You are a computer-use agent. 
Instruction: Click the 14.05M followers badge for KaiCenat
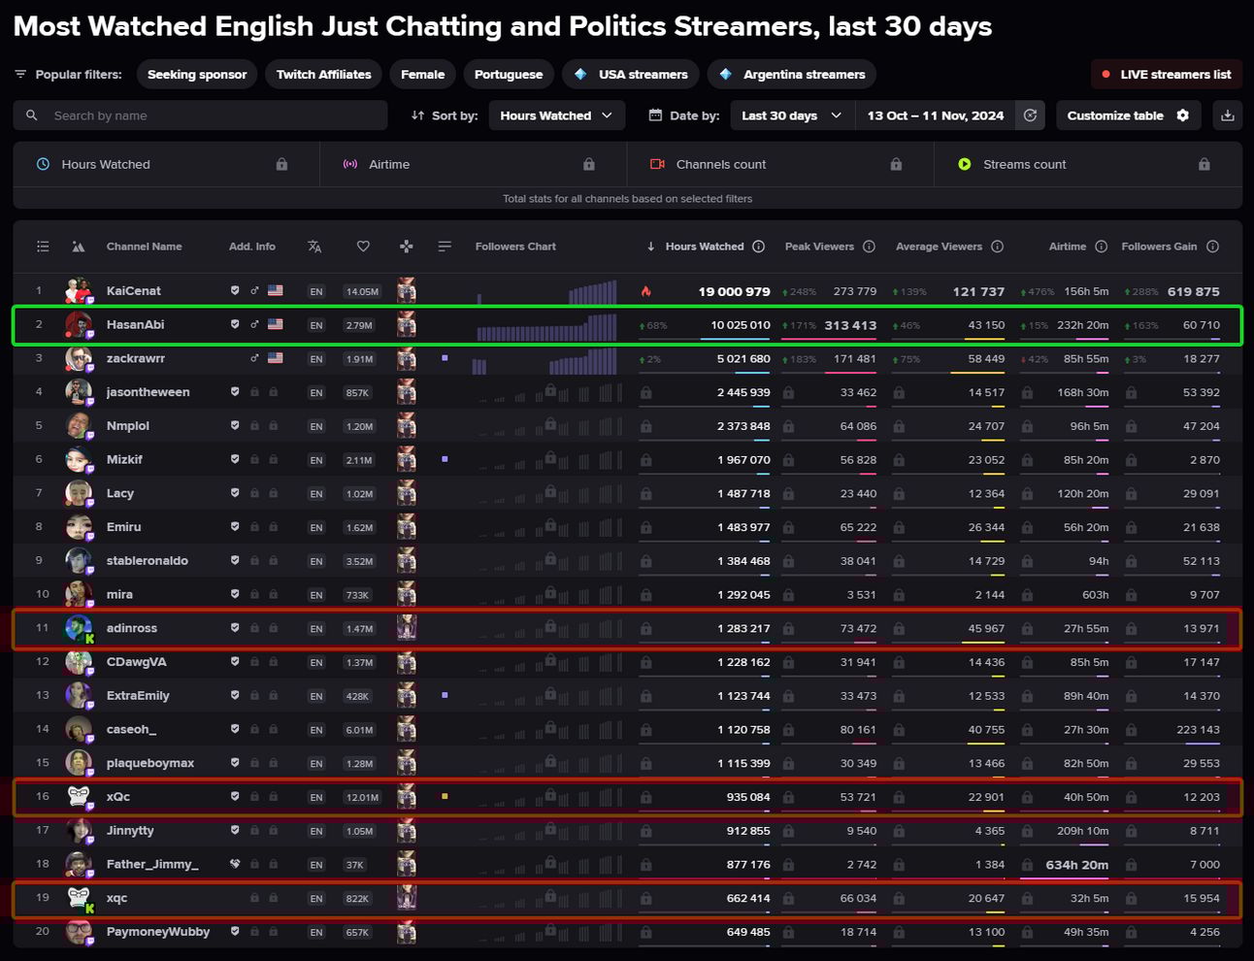pyautogui.click(x=362, y=291)
